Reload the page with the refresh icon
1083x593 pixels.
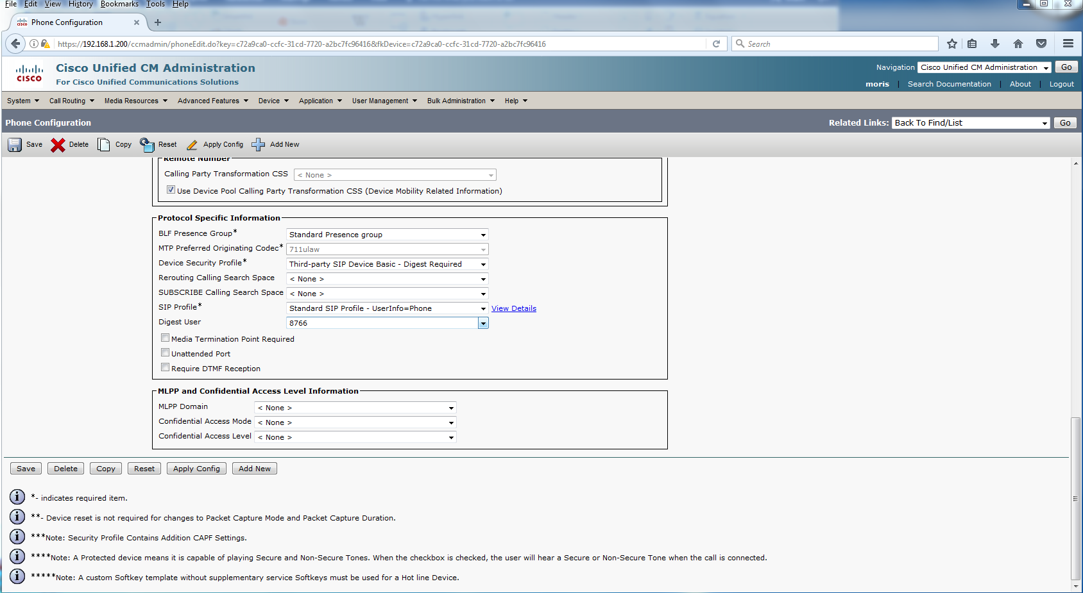pyautogui.click(x=716, y=44)
